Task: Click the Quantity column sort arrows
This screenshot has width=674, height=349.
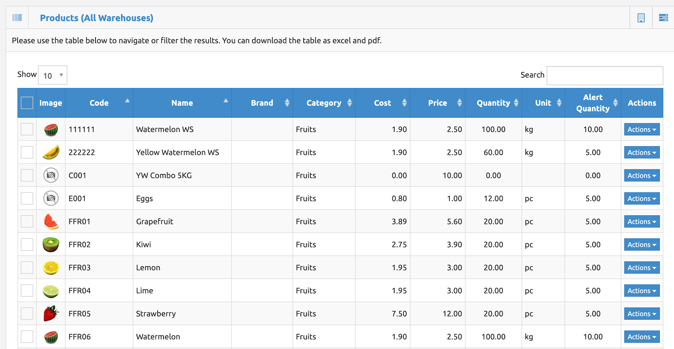Action: click(516, 103)
